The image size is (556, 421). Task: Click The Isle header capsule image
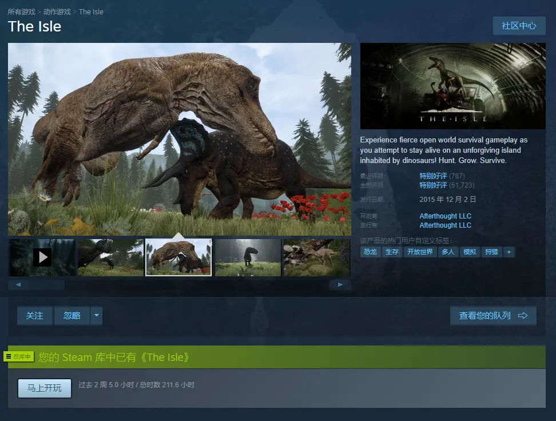coord(453,86)
